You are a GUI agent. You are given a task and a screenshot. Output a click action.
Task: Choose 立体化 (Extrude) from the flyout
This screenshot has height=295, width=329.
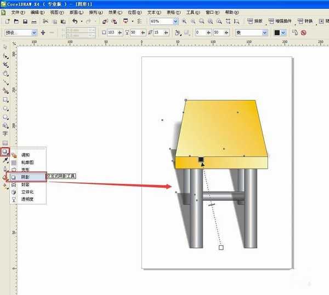point(27,193)
